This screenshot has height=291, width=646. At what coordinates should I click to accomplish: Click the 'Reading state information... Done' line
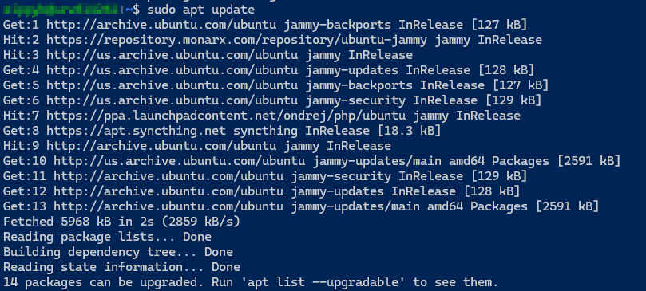coord(121,267)
